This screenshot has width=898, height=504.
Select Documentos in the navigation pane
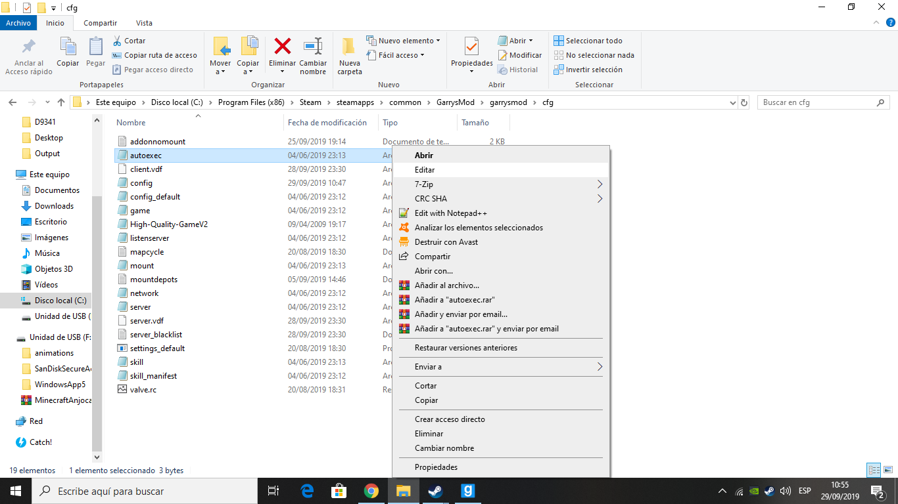pyautogui.click(x=57, y=190)
